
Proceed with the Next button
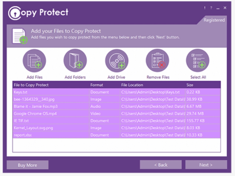(206, 165)
